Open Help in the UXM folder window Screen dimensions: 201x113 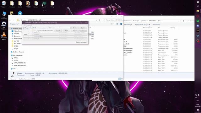click(121, 24)
